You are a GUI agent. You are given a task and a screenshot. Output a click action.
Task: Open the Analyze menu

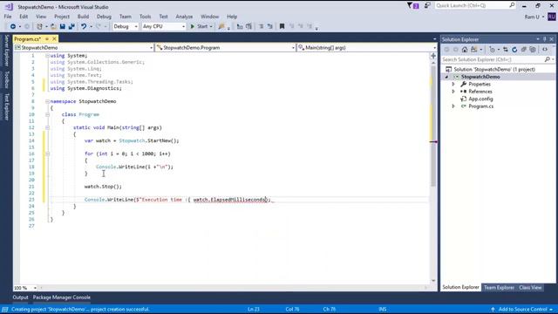pos(184,17)
